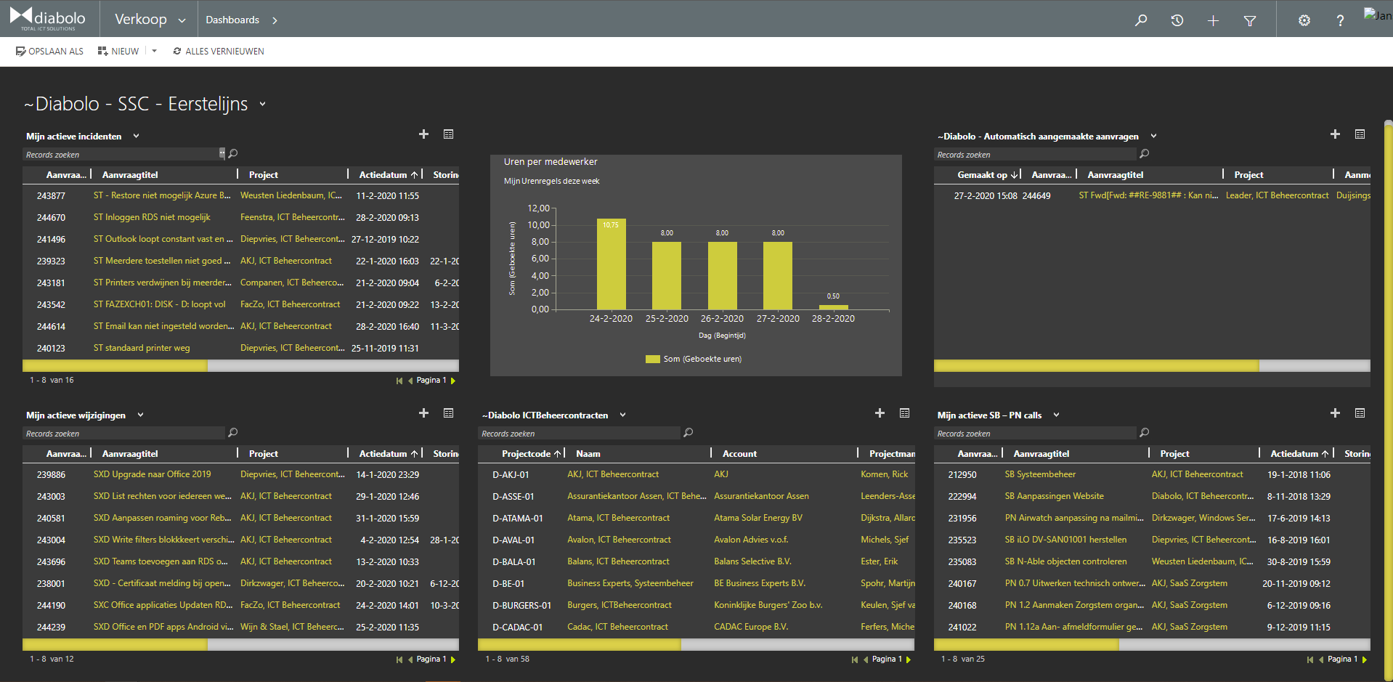Search icon in Mijn actieve wijzigingen panel
1393x682 pixels.
pos(233,433)
